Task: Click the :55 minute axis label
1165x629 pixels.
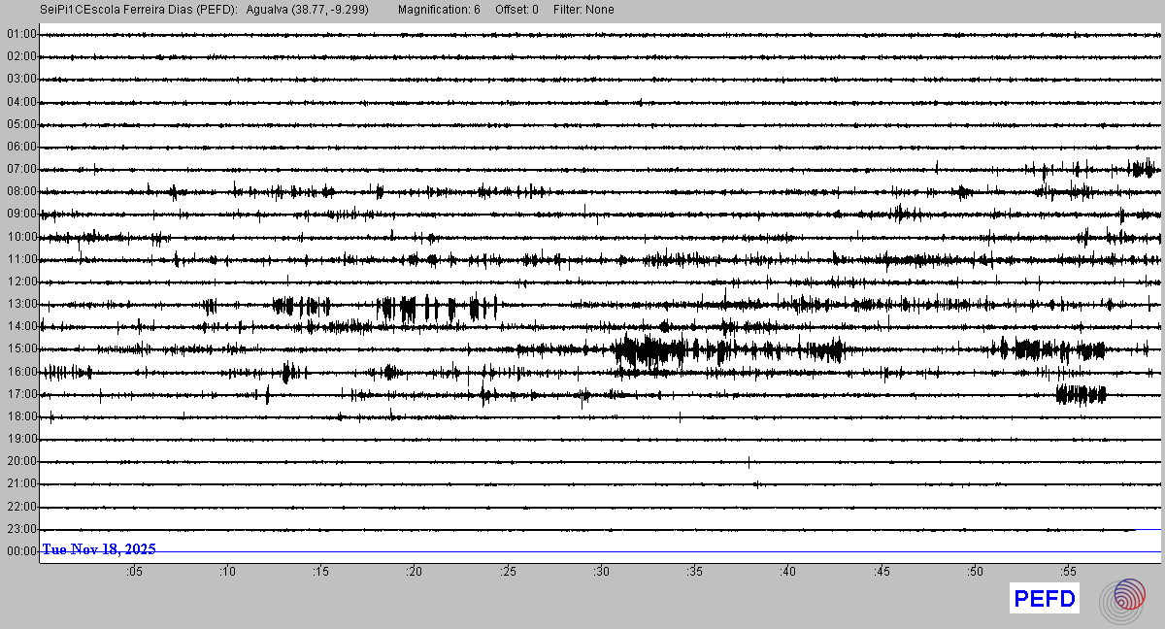Action: [x=1068, y=572]
